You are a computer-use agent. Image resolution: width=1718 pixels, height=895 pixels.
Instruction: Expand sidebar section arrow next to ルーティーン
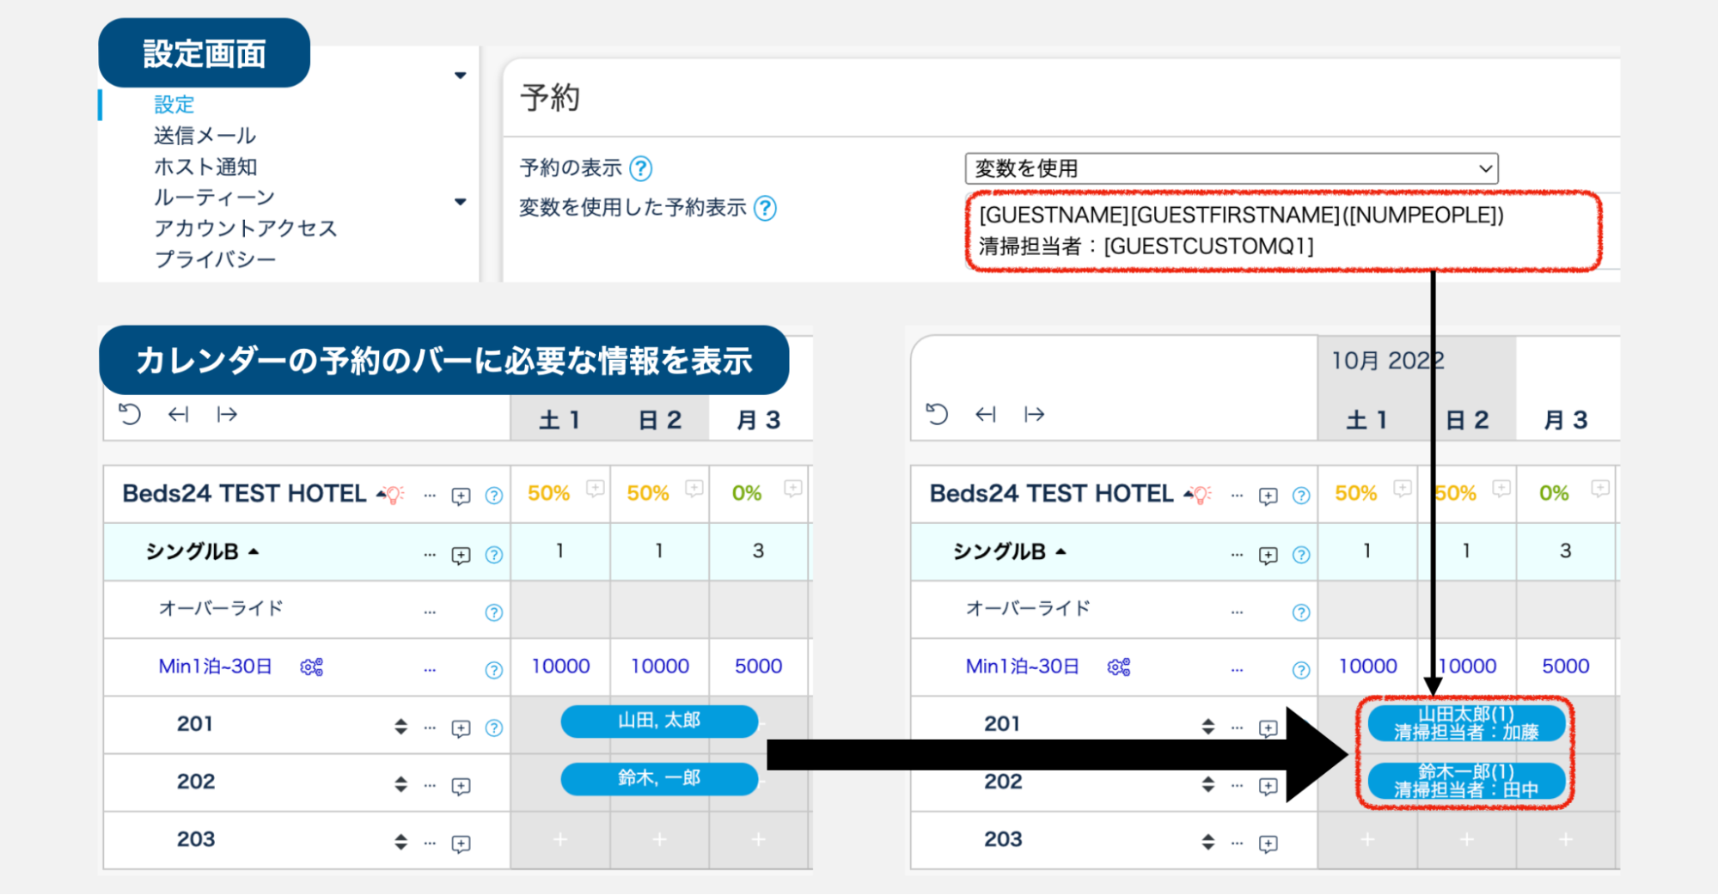tap(461, 202)
